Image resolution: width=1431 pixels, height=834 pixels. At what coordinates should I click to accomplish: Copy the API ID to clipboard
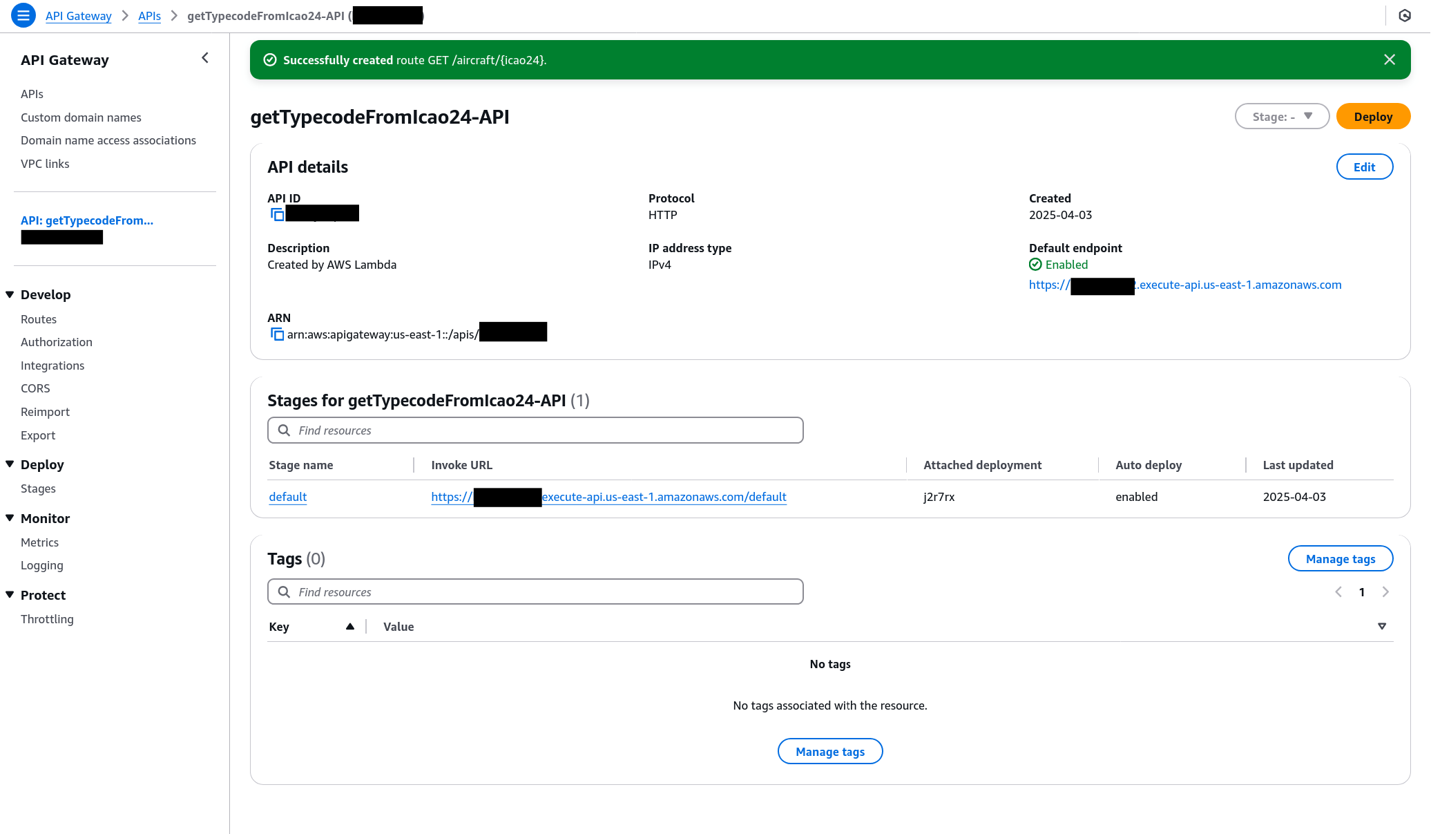[277, 214]
